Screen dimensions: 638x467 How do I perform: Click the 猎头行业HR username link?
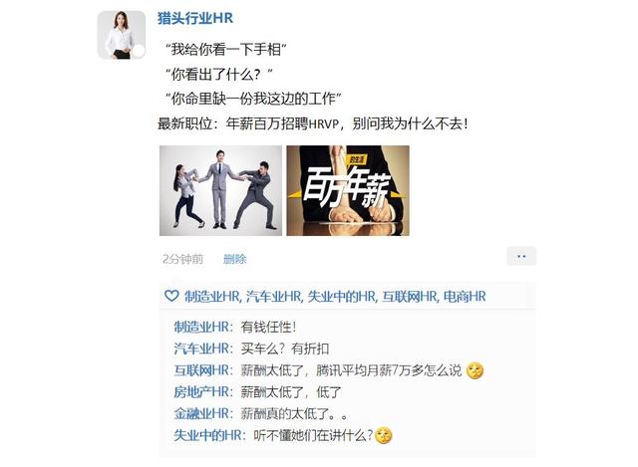[x=195, y=18]
